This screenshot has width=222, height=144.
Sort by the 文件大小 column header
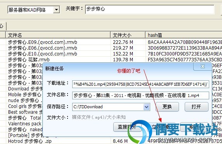click(x=128, y=35)
